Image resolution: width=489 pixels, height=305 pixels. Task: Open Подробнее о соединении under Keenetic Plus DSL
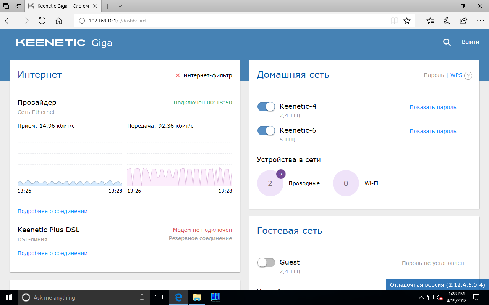[x=53, y=253]
